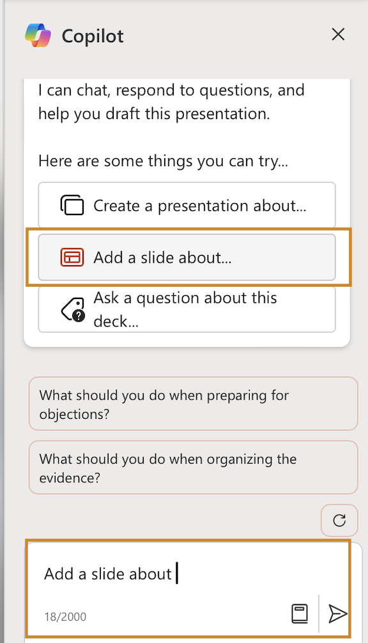Click the word deck… in the third suggestion

point(116,321)
